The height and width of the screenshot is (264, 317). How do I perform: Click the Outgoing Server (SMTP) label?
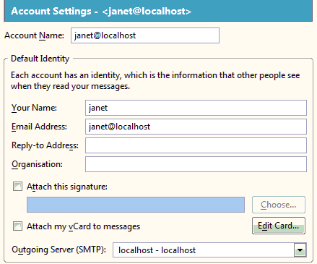click(x=59, y=250)
